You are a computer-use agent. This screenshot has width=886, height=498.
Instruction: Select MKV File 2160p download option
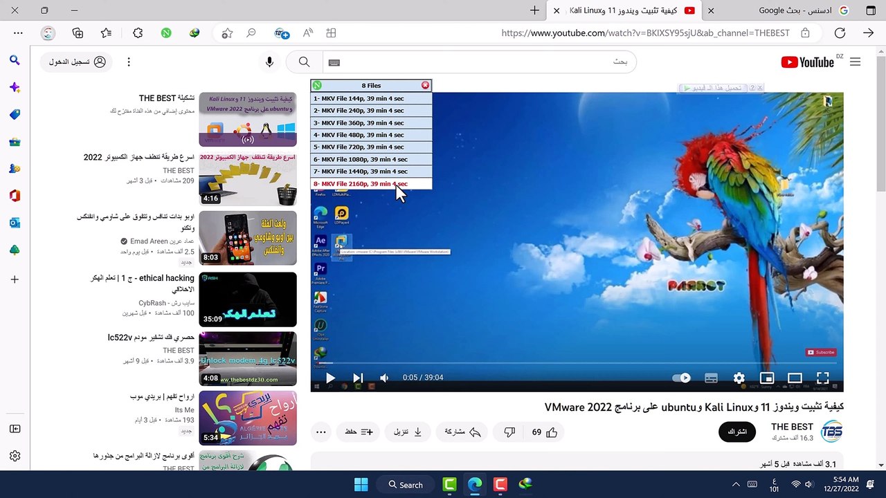pos(371,184)
